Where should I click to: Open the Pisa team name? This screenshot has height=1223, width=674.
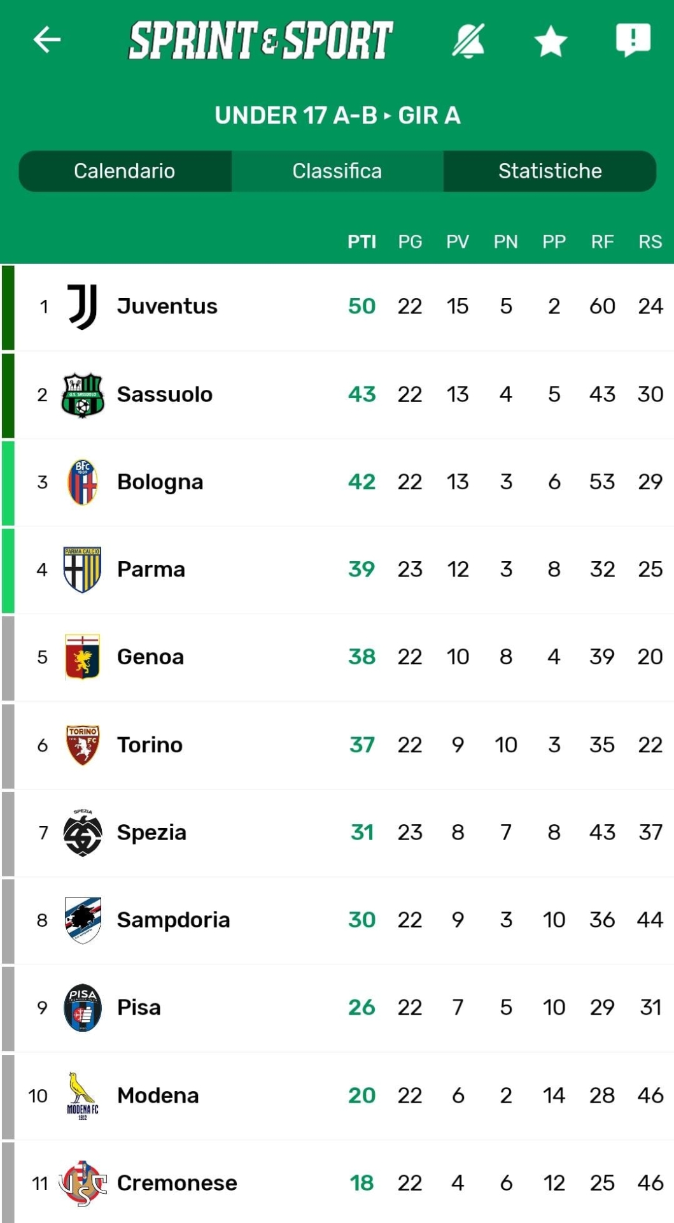point(139,1007)
